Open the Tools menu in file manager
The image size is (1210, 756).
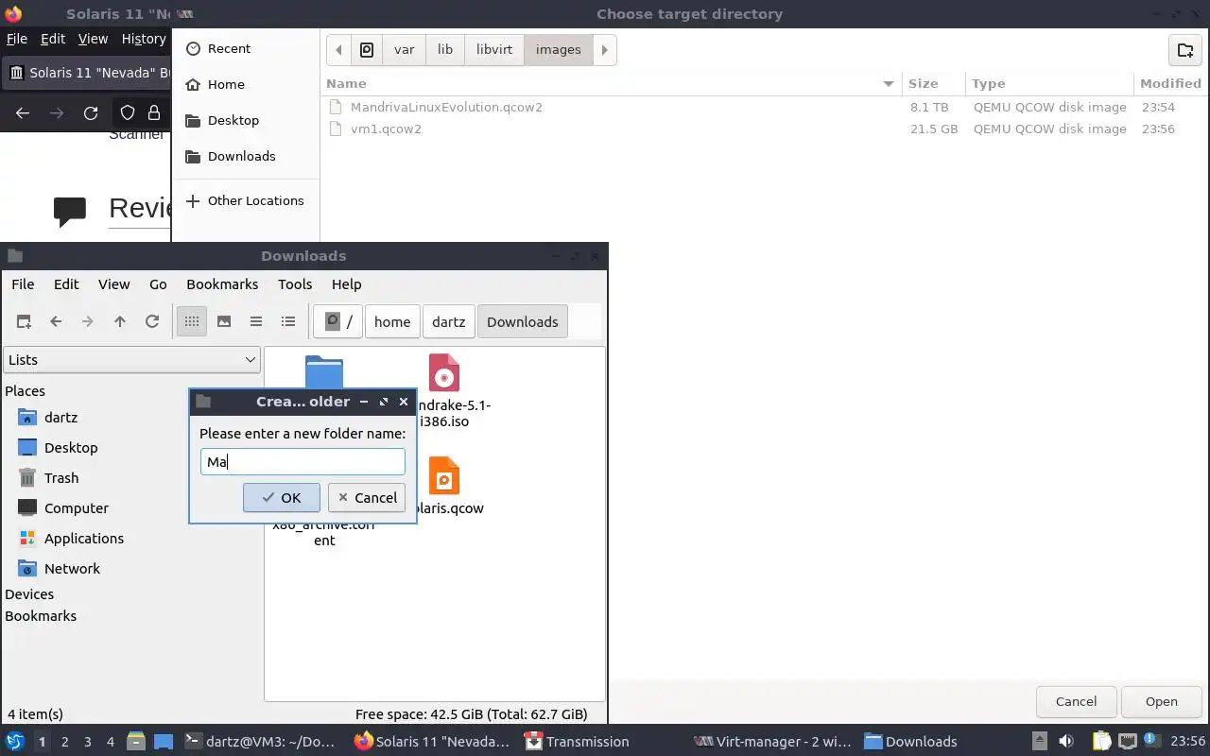pos(295,283)
